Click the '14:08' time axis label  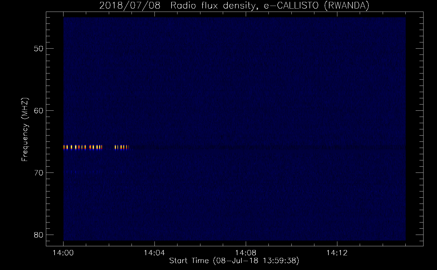coord(246,253)
